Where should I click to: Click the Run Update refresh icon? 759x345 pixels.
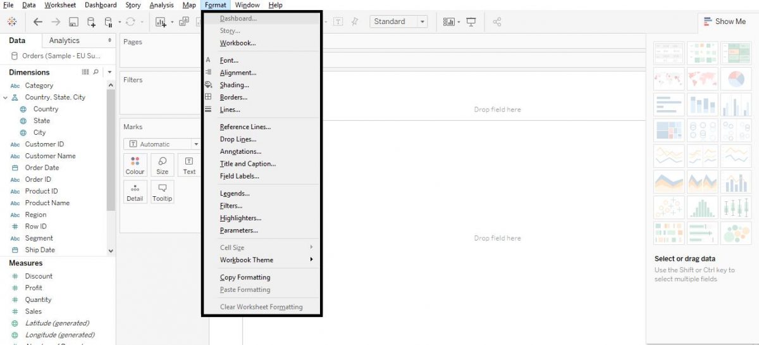[x=130, y=22]
